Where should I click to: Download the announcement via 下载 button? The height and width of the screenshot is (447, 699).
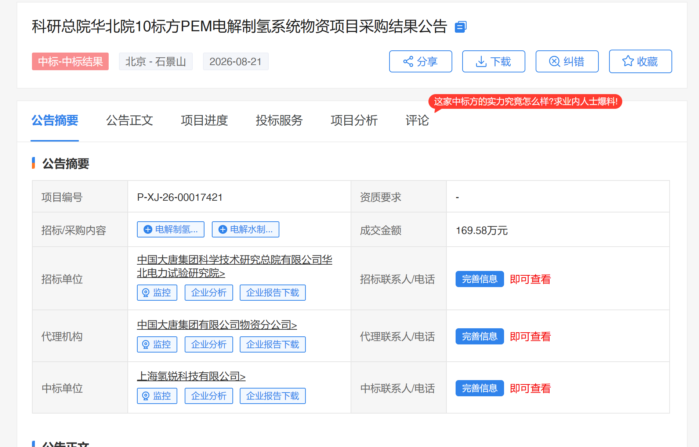493,61
